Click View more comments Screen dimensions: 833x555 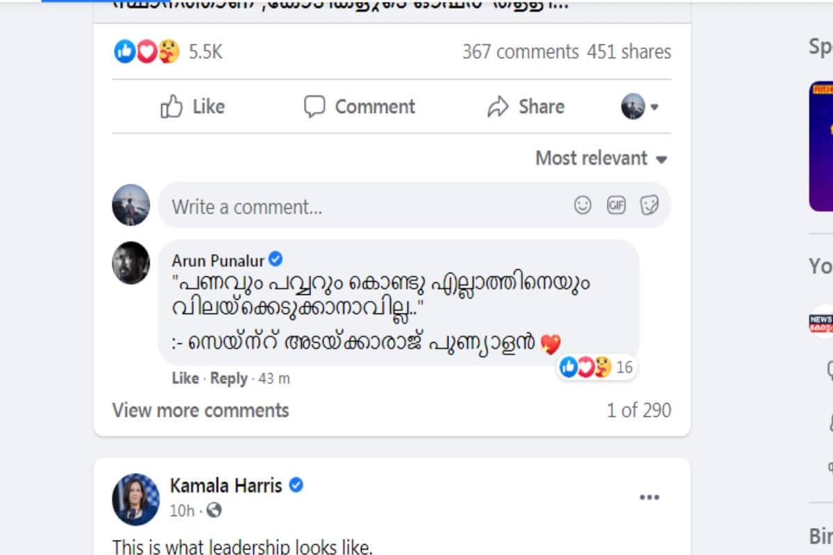click(x=201, y=410)
